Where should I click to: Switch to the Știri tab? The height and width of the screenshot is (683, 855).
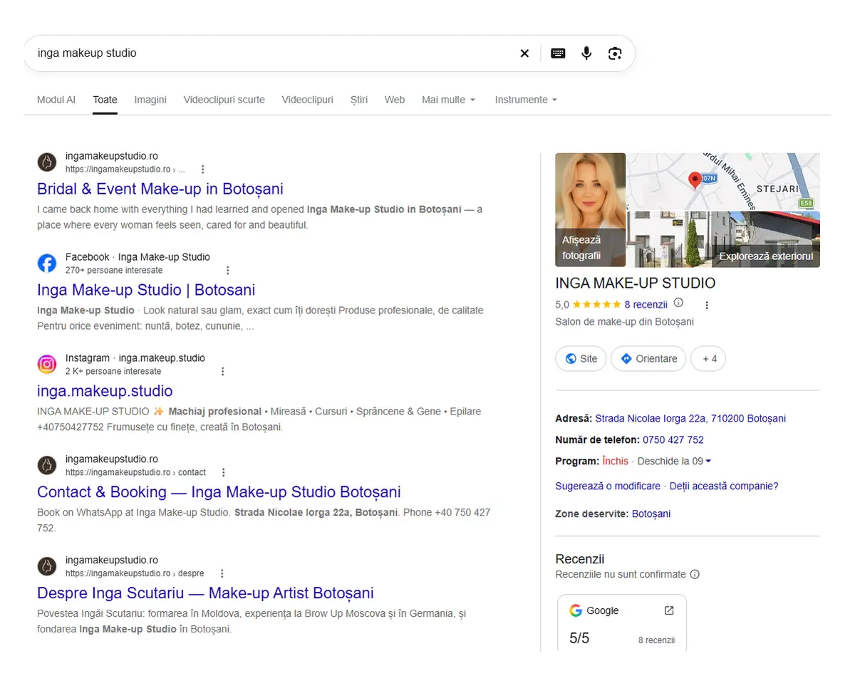click(359, 100)
